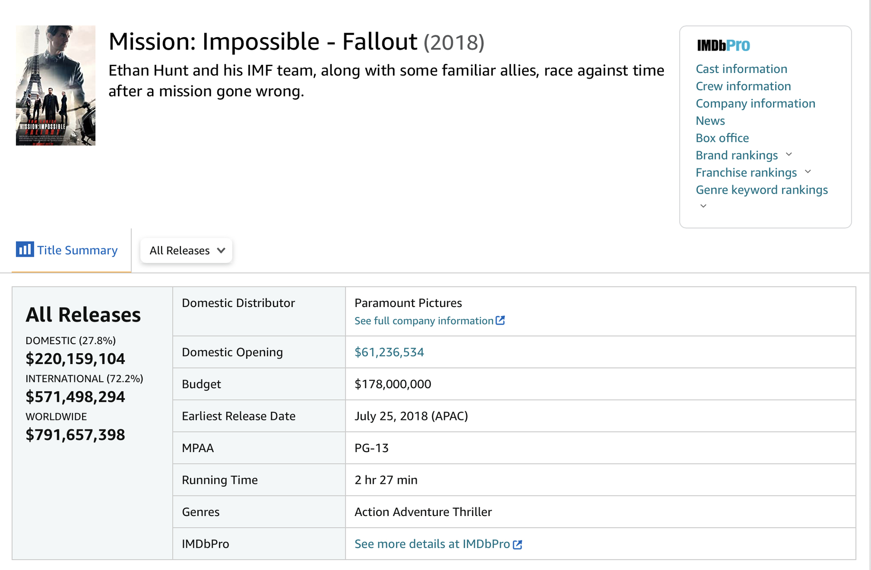Click See more details at IMDbPro
871x570 pixels.
coord(432,544)
